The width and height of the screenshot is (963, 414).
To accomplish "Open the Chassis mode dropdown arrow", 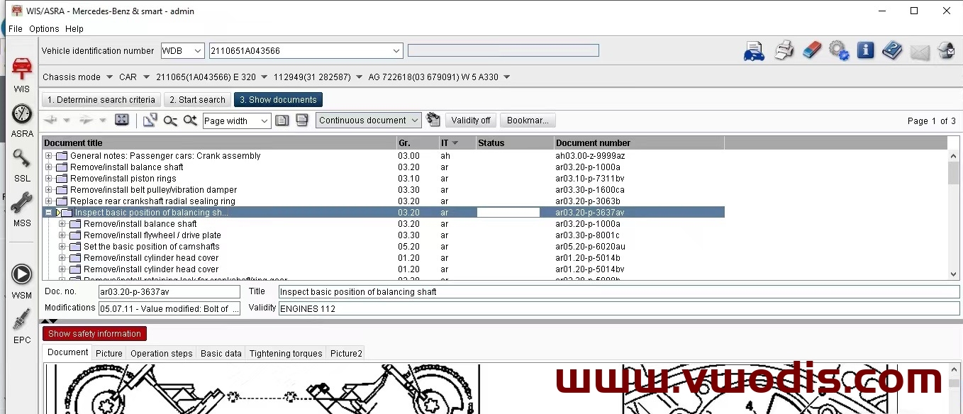I will [x=109, y=77].
